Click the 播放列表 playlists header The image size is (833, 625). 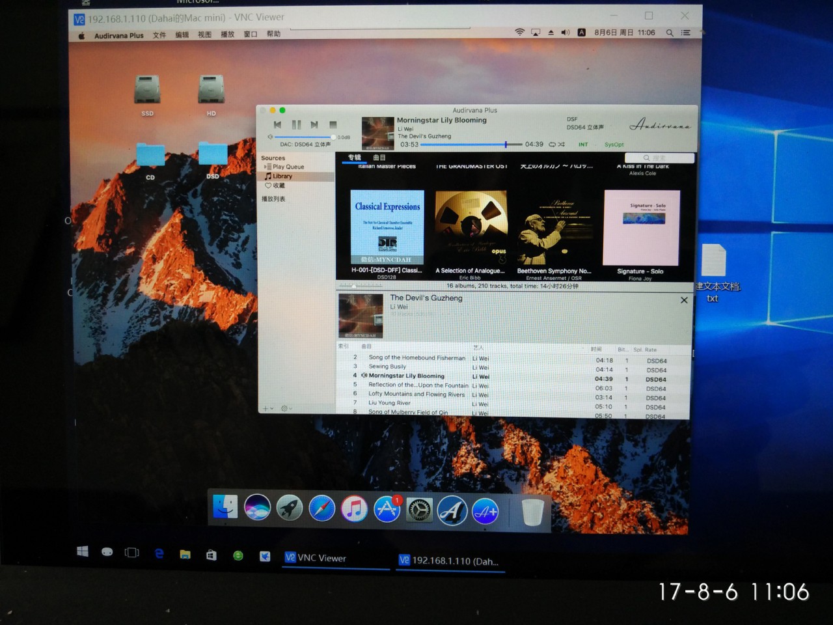click(273, 199)
